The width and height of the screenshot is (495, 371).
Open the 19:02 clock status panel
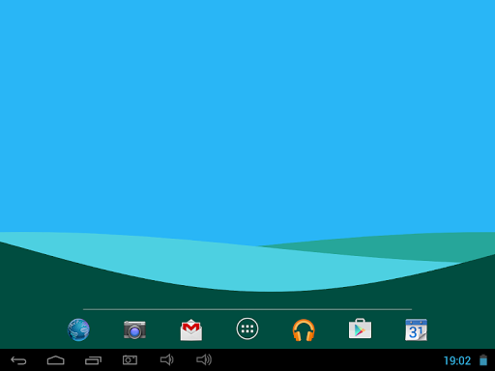tap(457, 360)
